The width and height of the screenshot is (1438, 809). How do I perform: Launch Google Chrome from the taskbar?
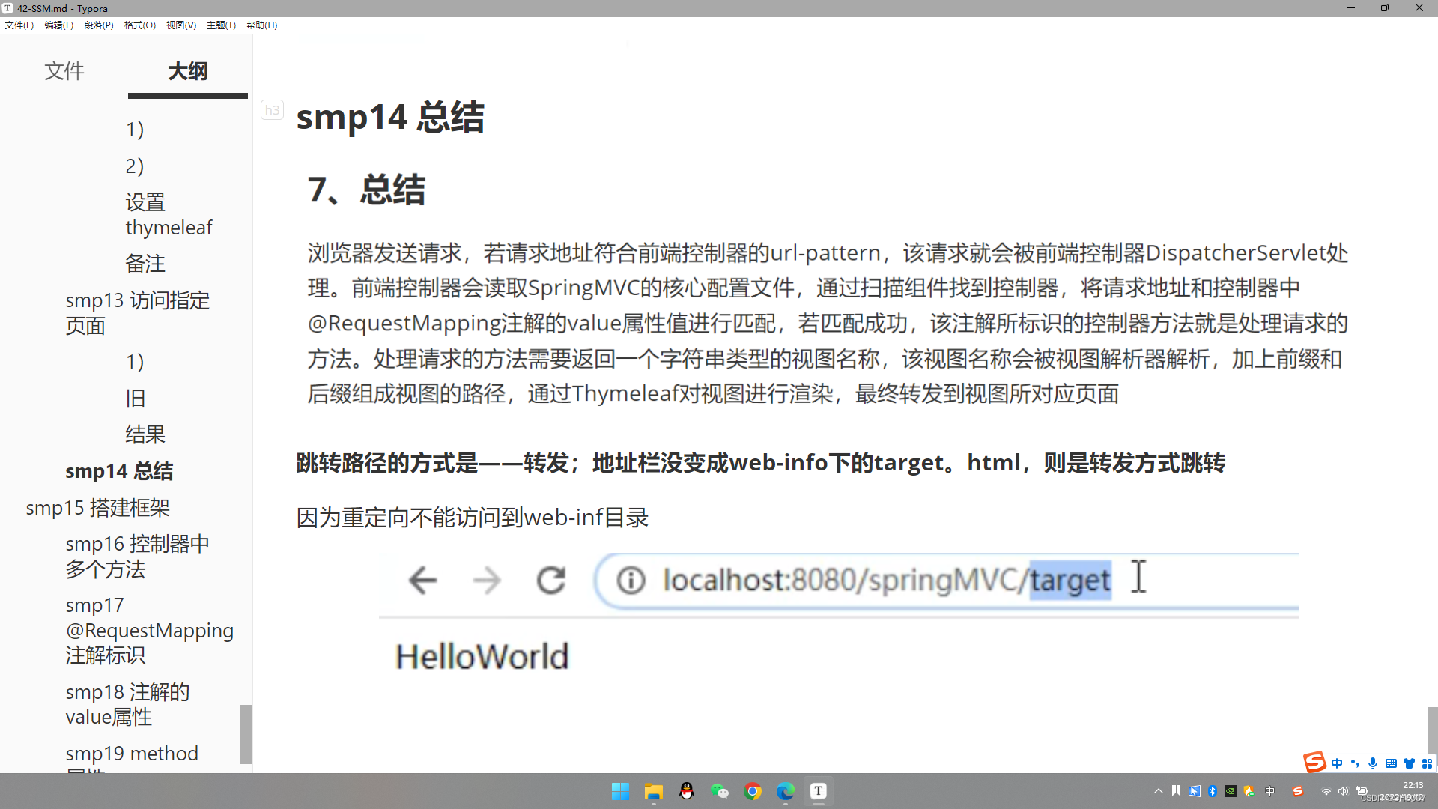pos(753,791)
